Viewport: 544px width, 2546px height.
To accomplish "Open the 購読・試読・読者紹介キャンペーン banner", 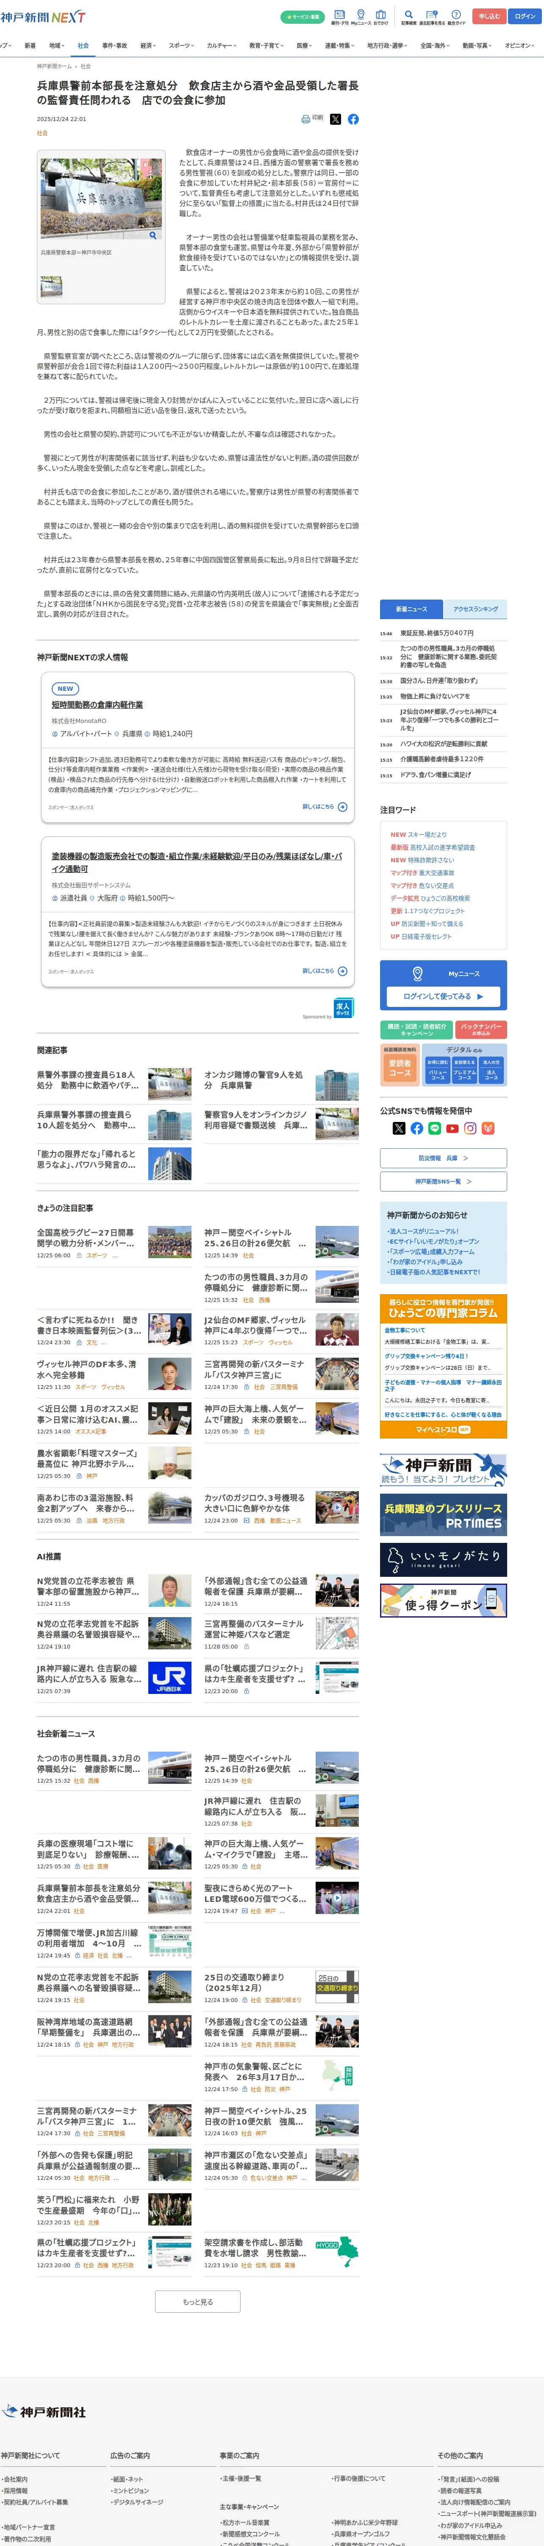I will click(416, 1030).
